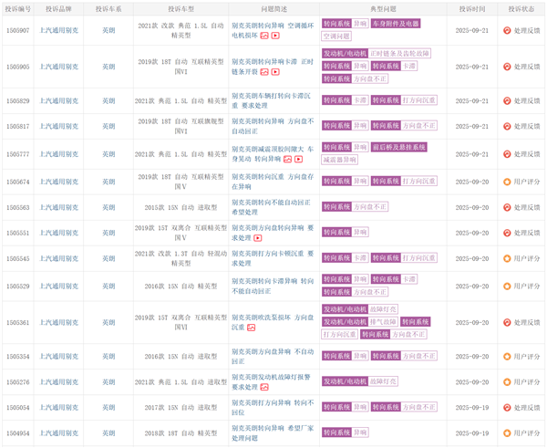View image icon in complaint 1505361 row
This screenshot has height=448, width=547.
[x=250, y=328]
